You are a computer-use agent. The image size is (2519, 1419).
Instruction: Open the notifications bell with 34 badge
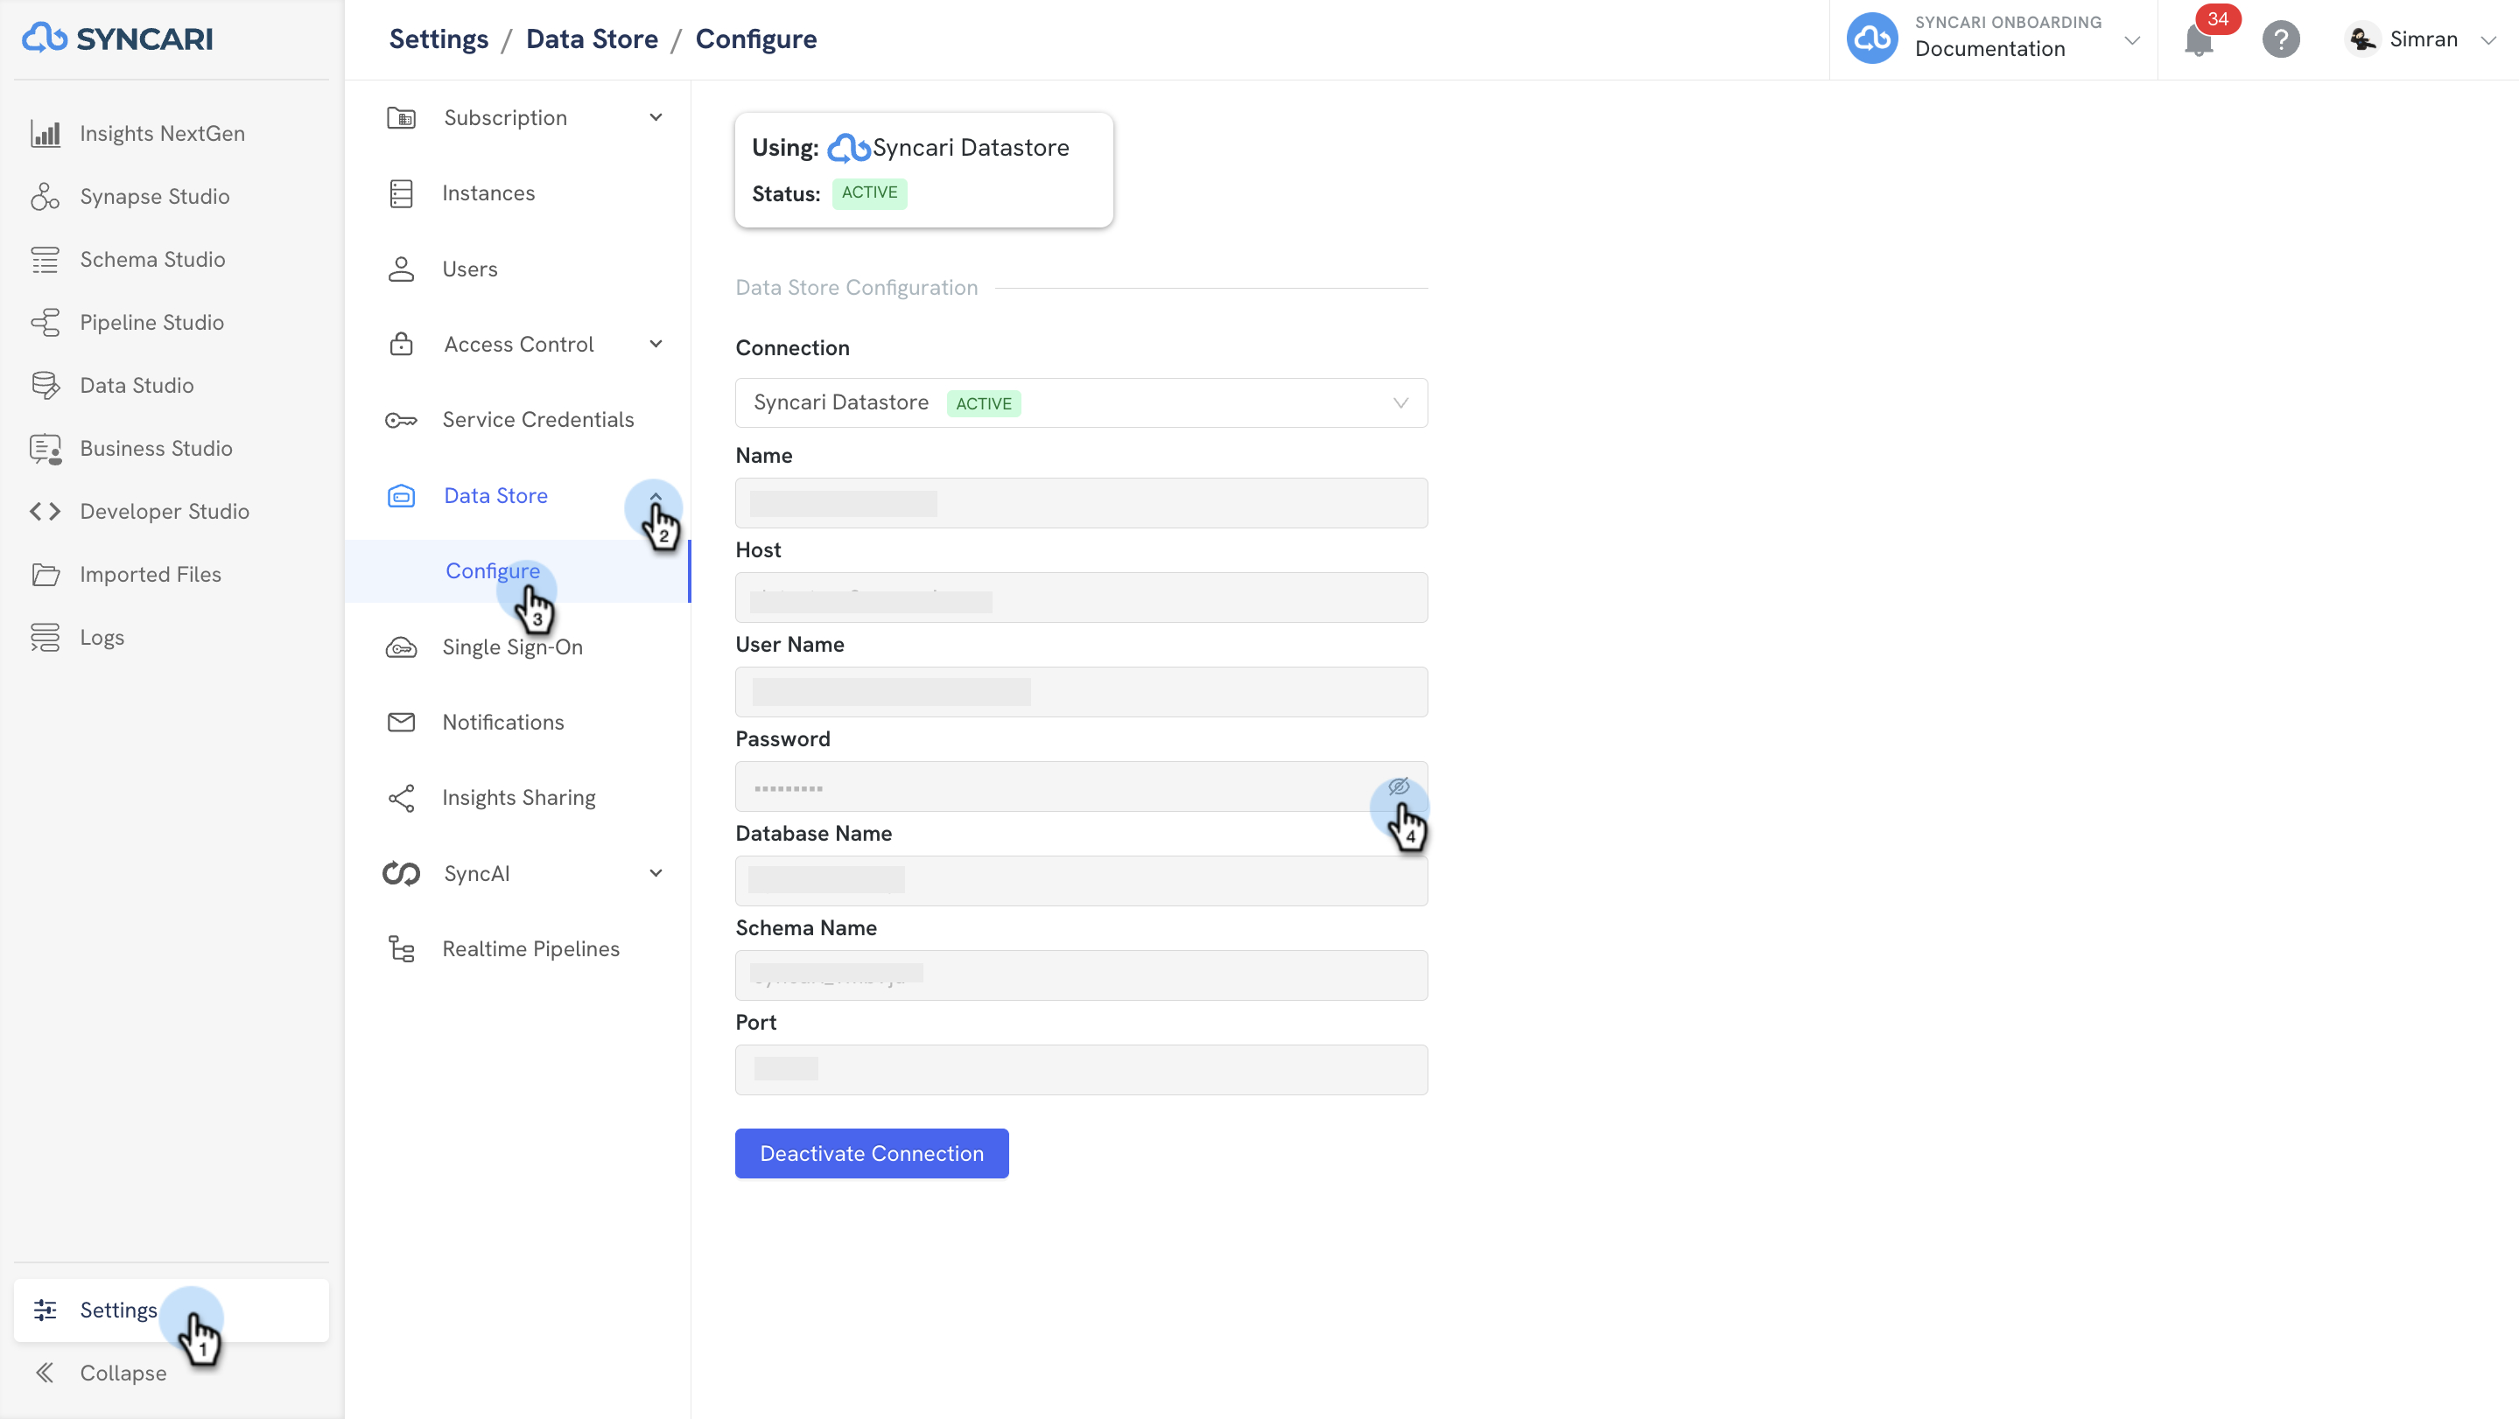pyautogui.click(x=2199, y=39)
